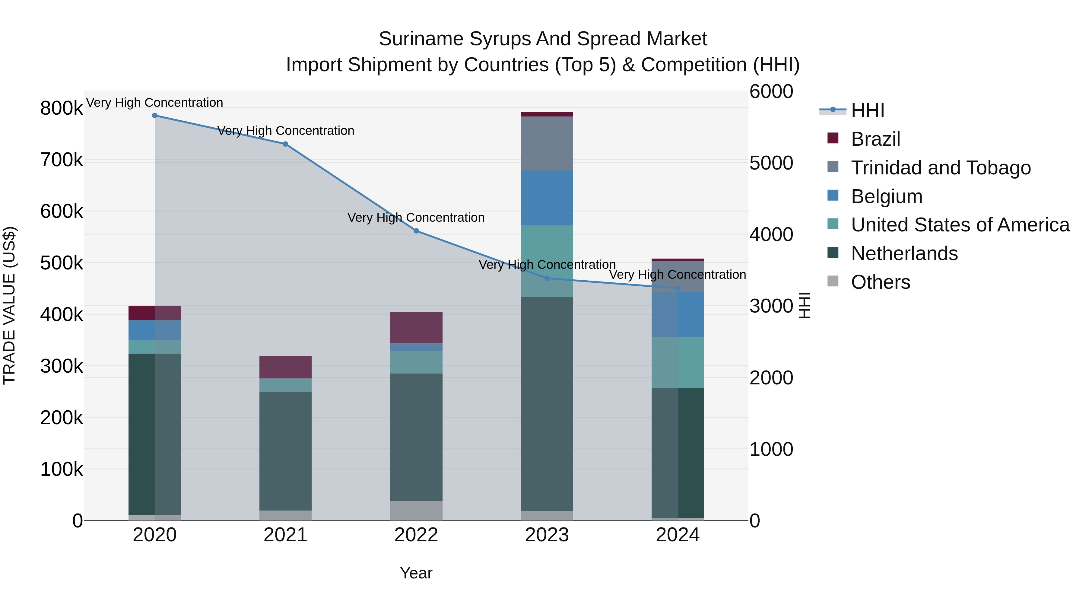Click the 800k trade value tick label
Image resolution: width=1086 pixels, height=611 pixels.
[62, 108]
